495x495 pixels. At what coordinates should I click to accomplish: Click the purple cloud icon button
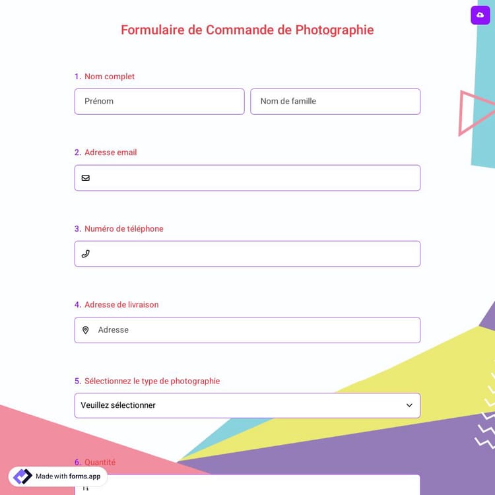point(480,15)
